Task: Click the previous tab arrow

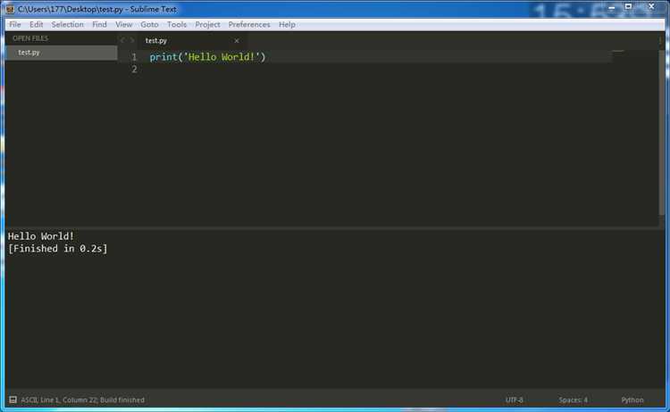Action: [123, 41]
